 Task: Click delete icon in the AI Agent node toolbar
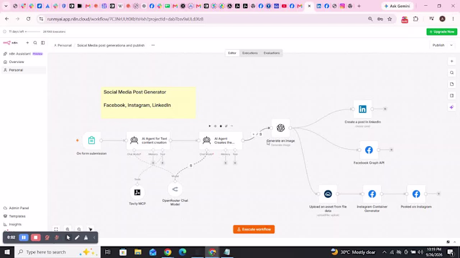(221, 126)
